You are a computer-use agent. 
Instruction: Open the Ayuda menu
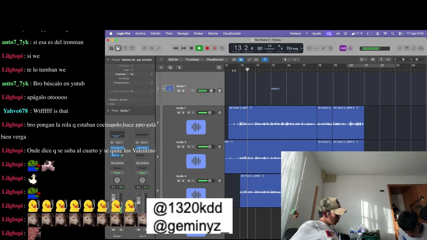317,34
